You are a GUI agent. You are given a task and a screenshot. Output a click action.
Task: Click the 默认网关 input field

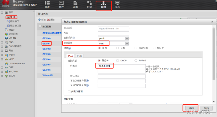(122, 76)
